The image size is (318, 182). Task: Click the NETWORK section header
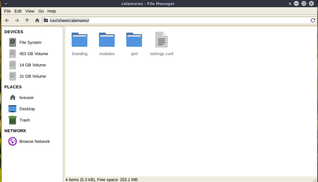[15, 131]
